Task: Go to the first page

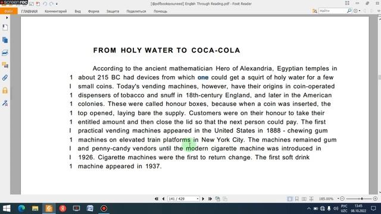Action: [157, 199]
